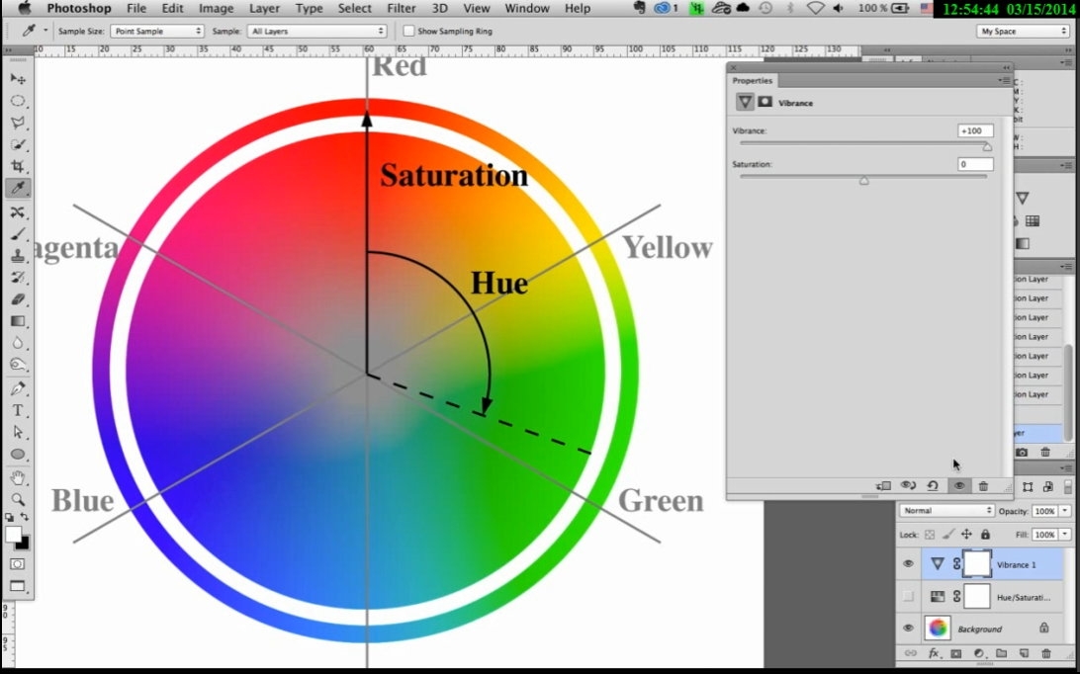Create new fill or adjustment layer

point(979,653)
